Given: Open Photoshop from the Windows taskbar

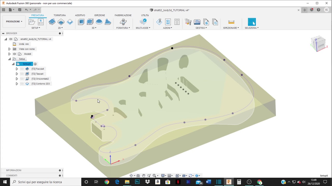Looking at the screenshot, I should coord(137,182).
